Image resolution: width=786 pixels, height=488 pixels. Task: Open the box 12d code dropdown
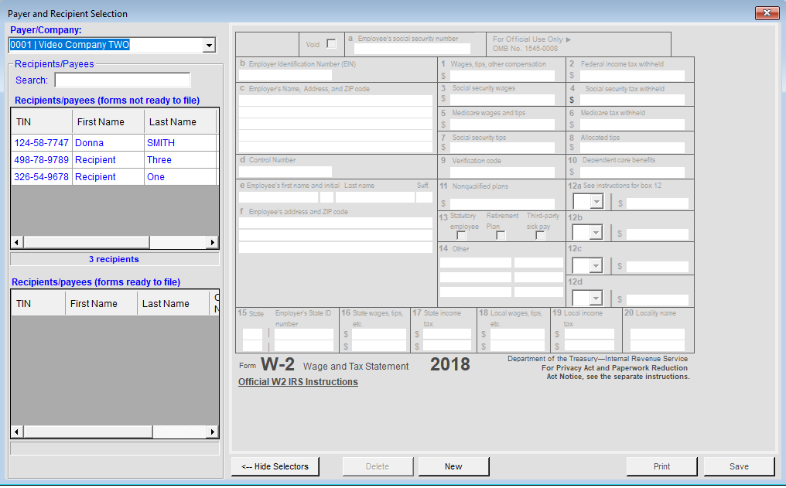coord(596,298)
